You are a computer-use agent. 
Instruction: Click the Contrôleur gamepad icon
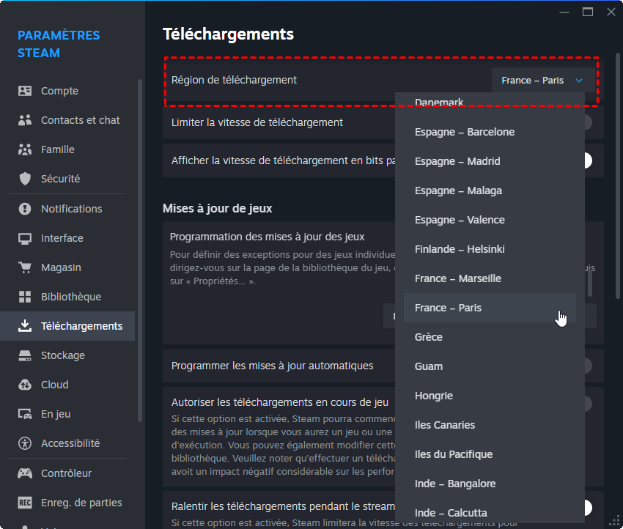25,473
